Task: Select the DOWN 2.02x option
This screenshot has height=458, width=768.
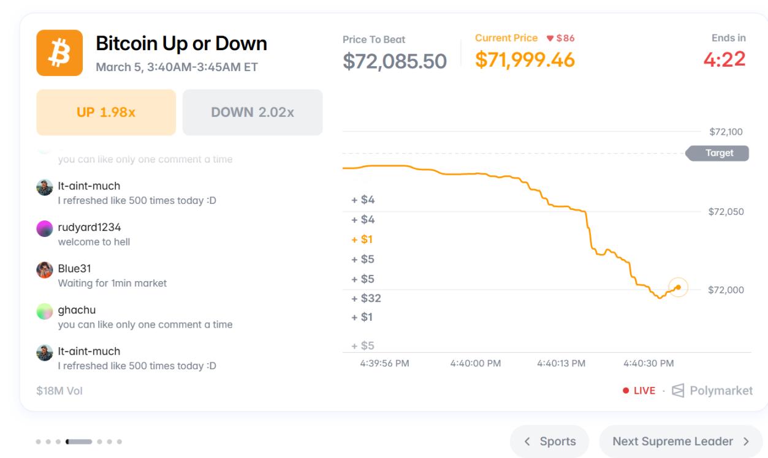Action: coord(253,112)
